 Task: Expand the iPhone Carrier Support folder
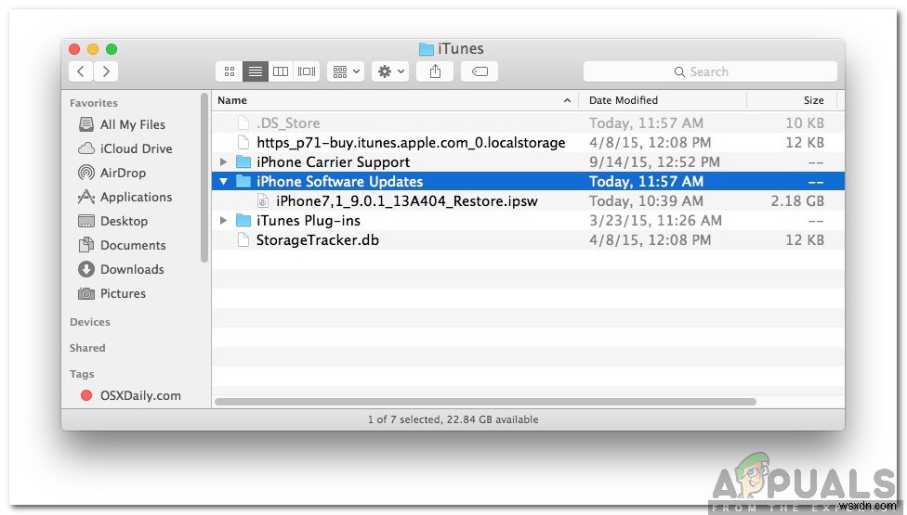[223, 162]
